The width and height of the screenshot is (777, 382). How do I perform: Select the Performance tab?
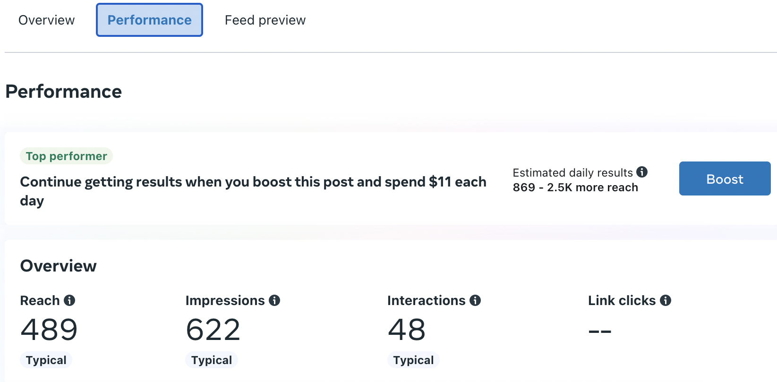point(149,20)
